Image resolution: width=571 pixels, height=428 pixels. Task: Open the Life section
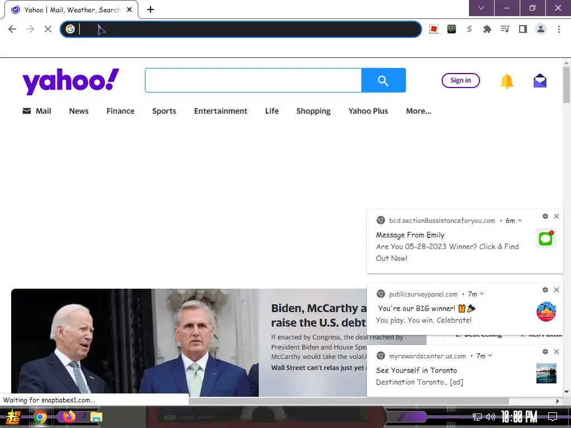tap(272, 111)
